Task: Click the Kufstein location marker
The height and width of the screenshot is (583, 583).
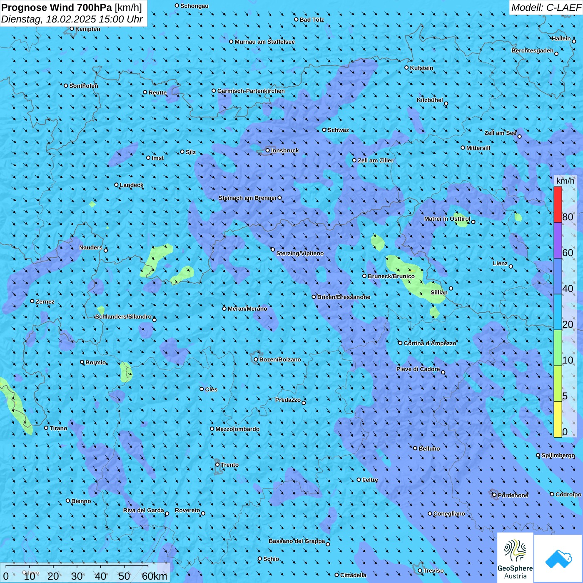Action: 407,67
